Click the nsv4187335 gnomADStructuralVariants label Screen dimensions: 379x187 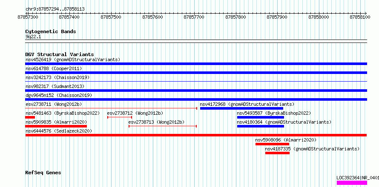[x=312, y=149]
